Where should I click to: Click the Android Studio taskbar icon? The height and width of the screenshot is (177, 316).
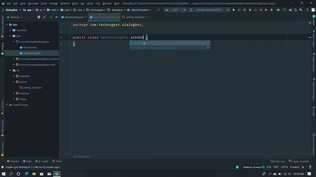tap(57, 174)
